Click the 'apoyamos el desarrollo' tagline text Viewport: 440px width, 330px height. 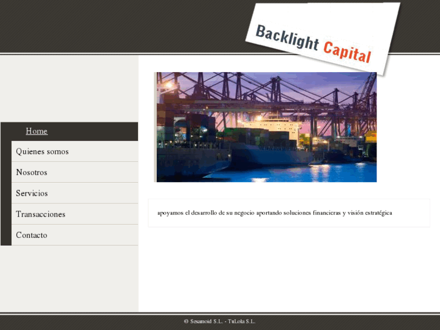click(x=275, y=213)
